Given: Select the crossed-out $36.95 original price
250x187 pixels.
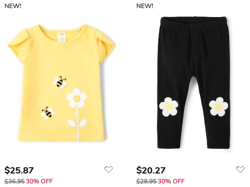Looking at the screenshot, I should click(15, 181).
